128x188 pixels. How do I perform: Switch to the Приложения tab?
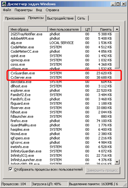pos(15,18)
